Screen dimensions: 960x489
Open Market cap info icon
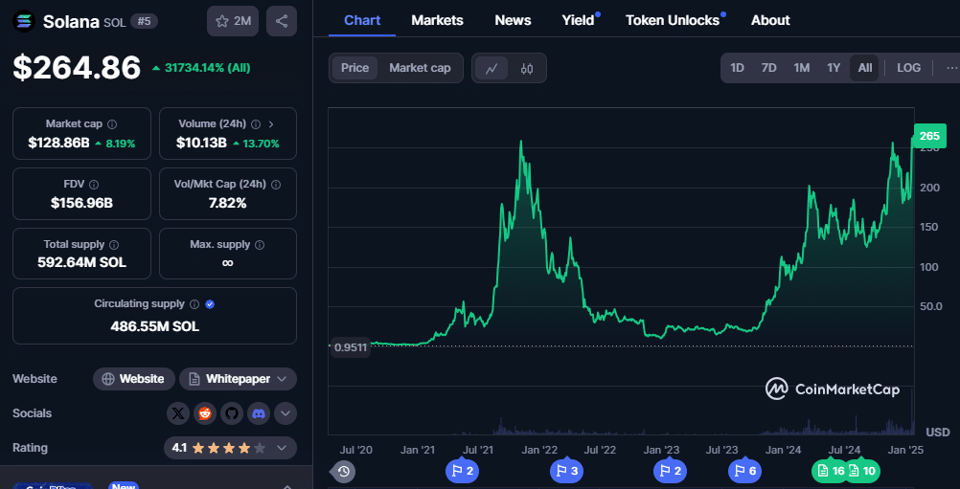pyautogui.click(x=112, y=124)
